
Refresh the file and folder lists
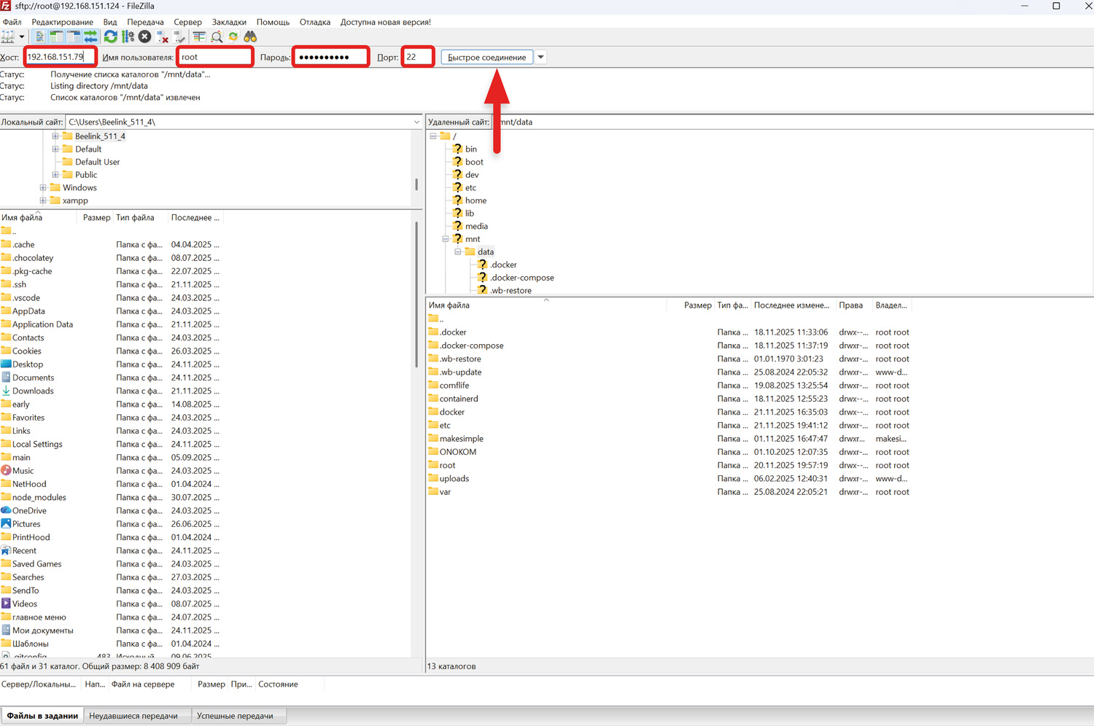click(x=111, y=36)
